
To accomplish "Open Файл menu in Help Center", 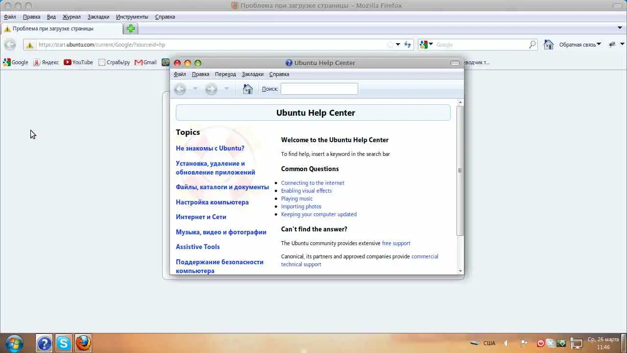I will tap(180, 74).
